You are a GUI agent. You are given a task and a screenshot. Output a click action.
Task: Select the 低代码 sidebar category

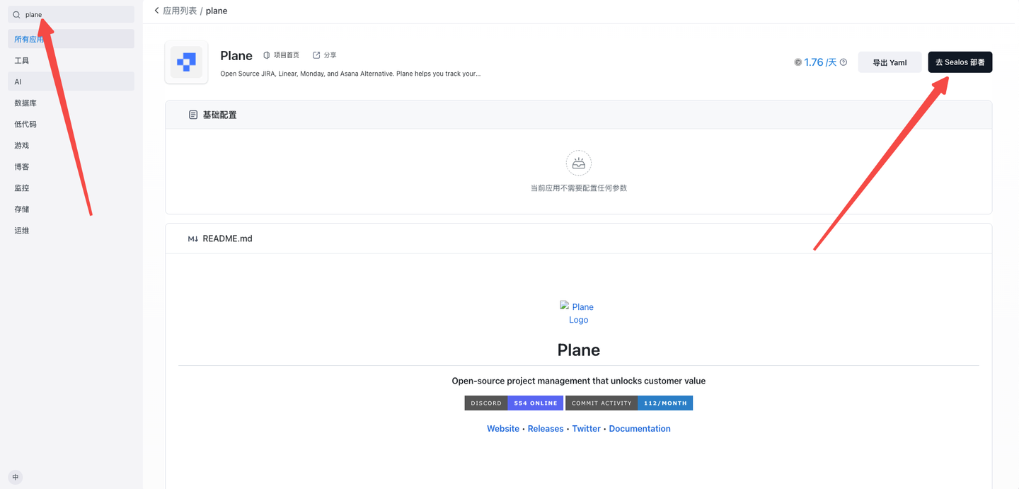(25, 125)
